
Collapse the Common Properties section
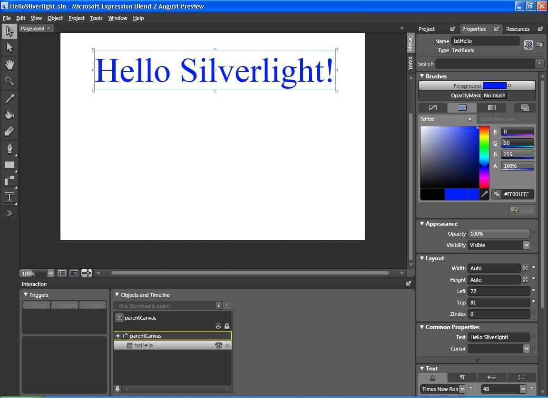coord(422,327)
